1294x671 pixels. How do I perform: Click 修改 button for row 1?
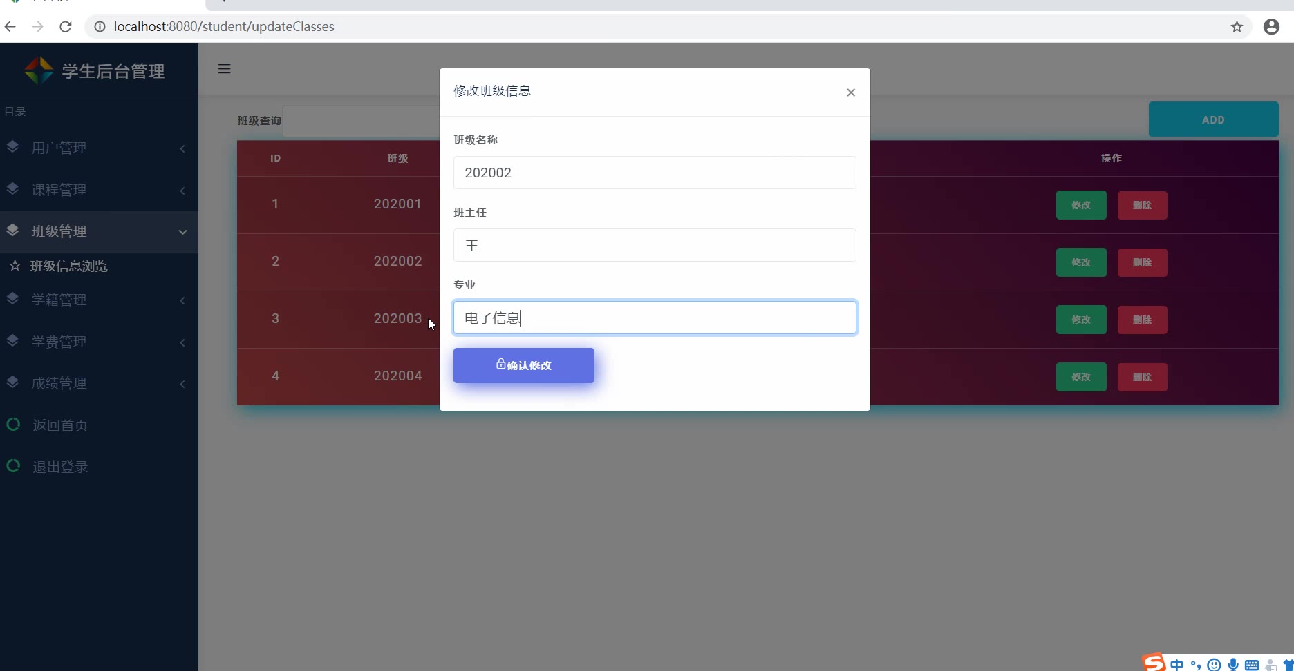[1081, 205]
